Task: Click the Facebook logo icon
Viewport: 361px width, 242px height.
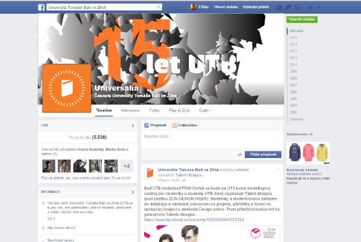Action: click(x=42, y=7)
